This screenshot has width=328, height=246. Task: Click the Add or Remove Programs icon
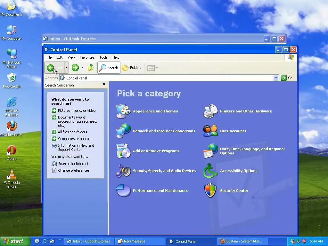point(124,151)
